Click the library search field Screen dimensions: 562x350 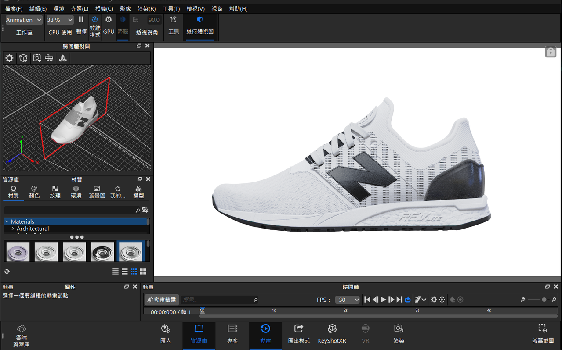(x=72, y=211)
